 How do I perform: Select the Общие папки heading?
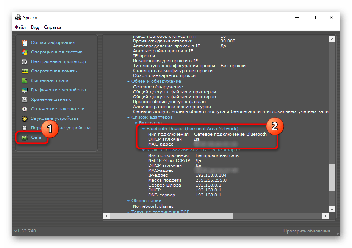pyautogui.click(x=146, y=201)
